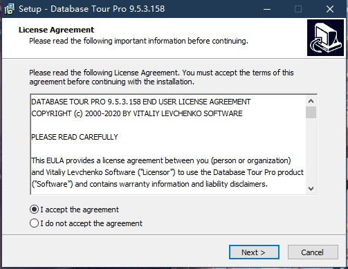This screenshot has height=269, width=348.
Task: Close the Database Tour Pro setup window
Action: tap(330, 9)
